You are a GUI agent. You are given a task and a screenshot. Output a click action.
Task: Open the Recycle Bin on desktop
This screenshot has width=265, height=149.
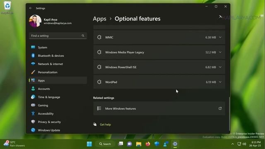[x=7, y=7]
